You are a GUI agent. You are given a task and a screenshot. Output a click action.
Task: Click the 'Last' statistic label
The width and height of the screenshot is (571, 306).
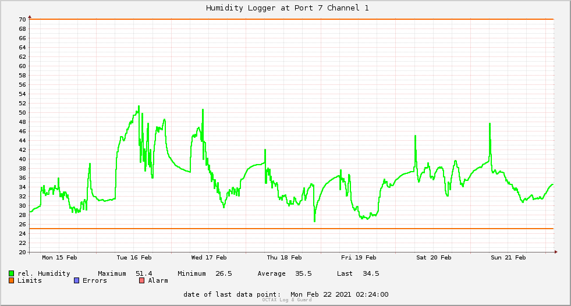[x=345, y=273]
